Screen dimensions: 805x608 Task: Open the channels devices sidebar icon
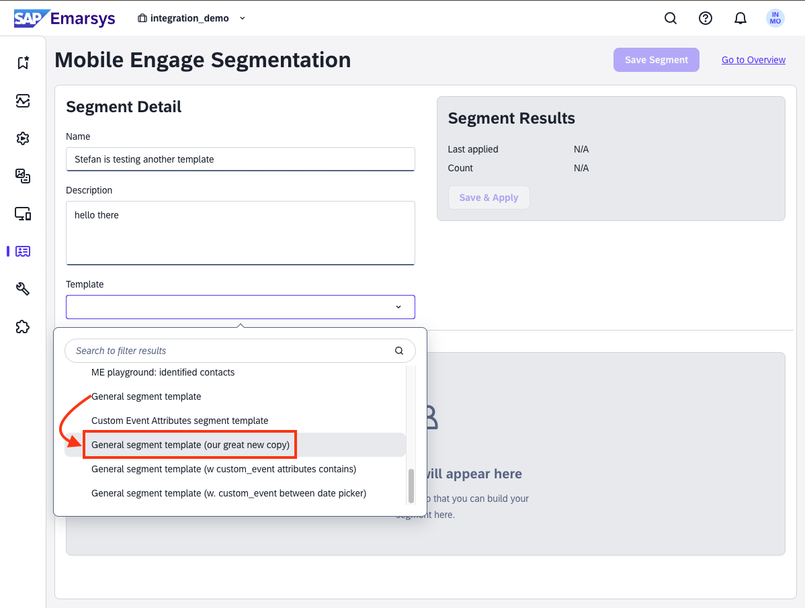(x=23, y=214)
